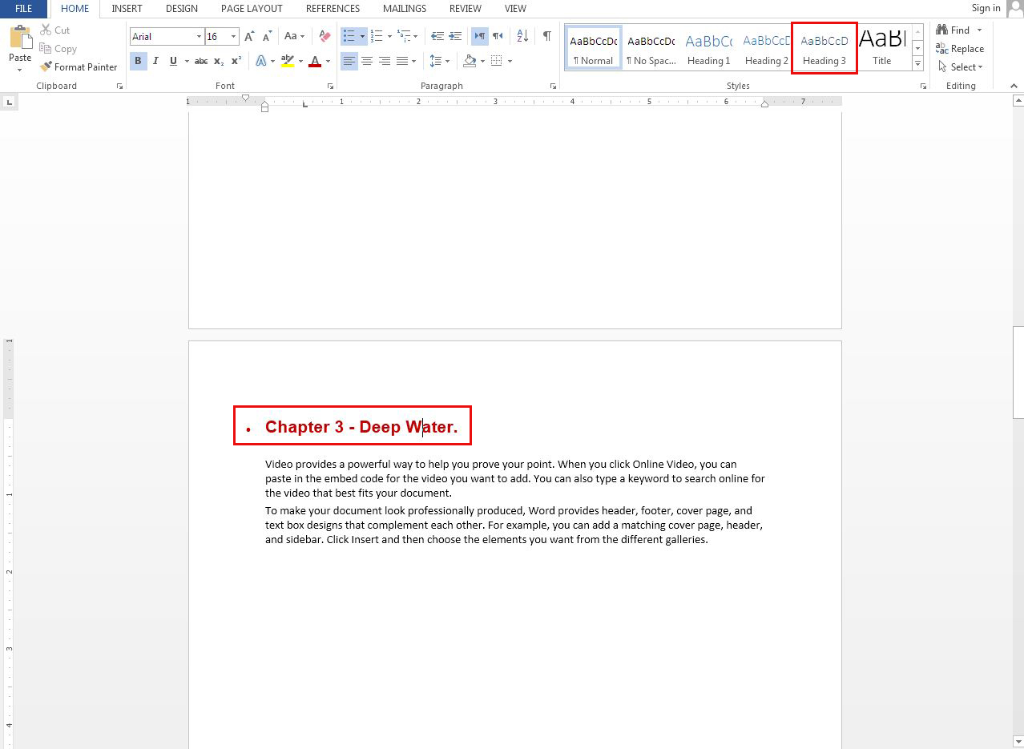1024x749 pixels.
Task: Click the Underline icon
Action: click(172, 61)
